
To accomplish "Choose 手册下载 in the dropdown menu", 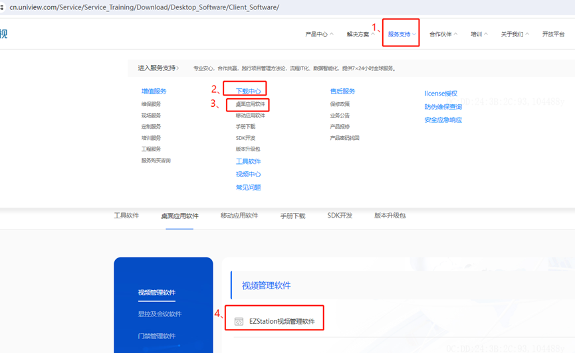I will [245, 126].
